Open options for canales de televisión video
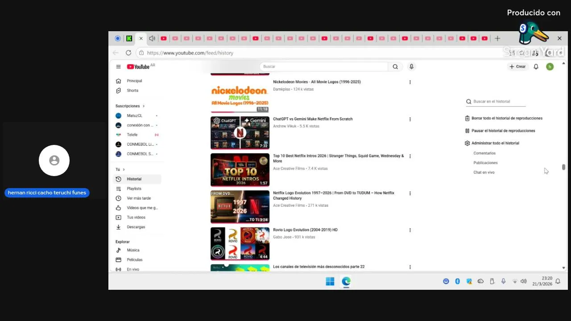 (410, 267)
